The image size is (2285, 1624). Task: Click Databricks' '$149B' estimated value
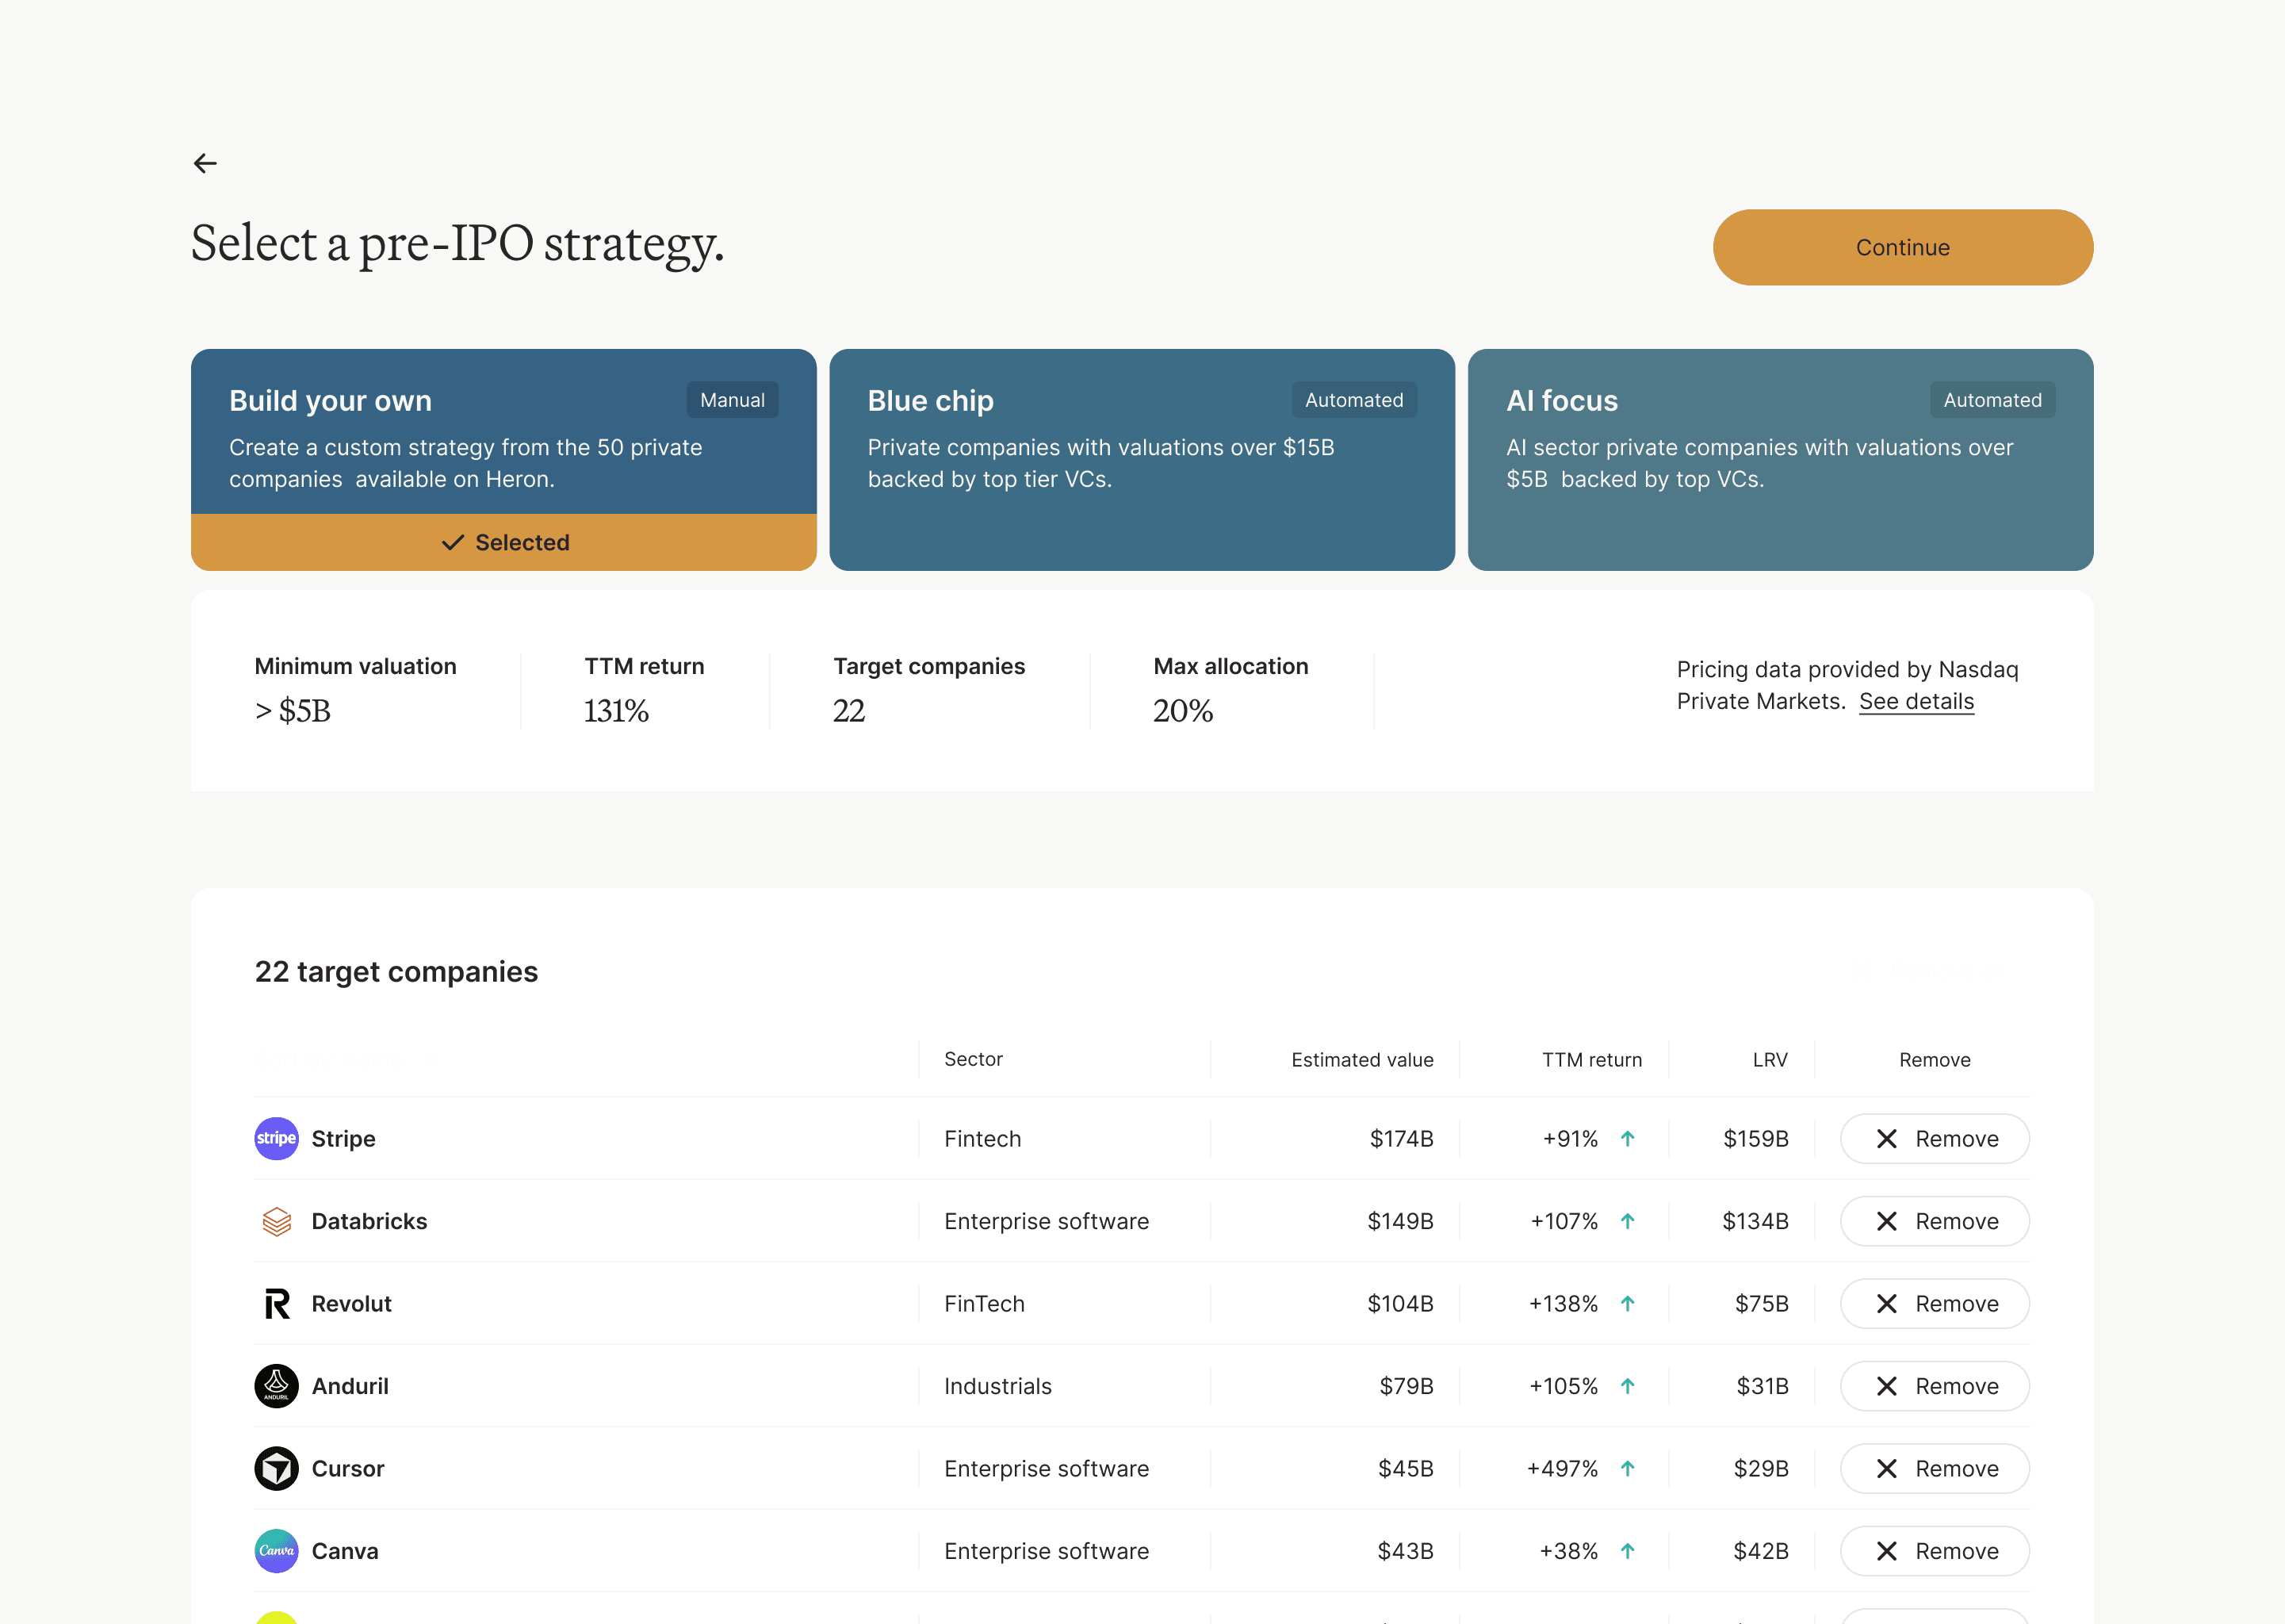pyautogui.click(x=1400, y=1221)
